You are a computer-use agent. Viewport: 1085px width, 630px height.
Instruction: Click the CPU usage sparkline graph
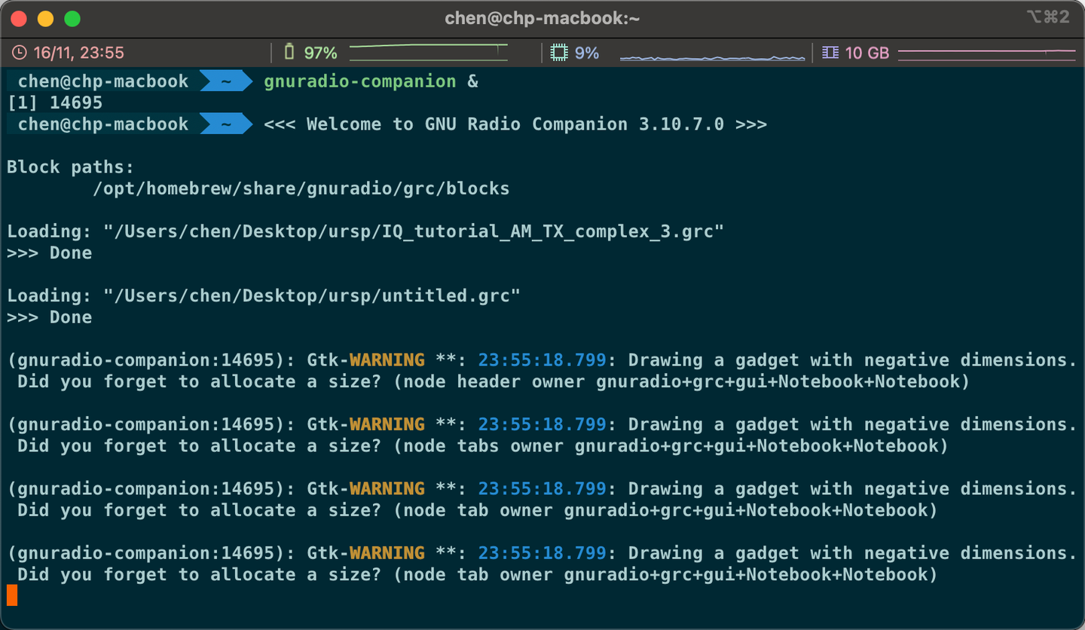click(x=712, y=56)
